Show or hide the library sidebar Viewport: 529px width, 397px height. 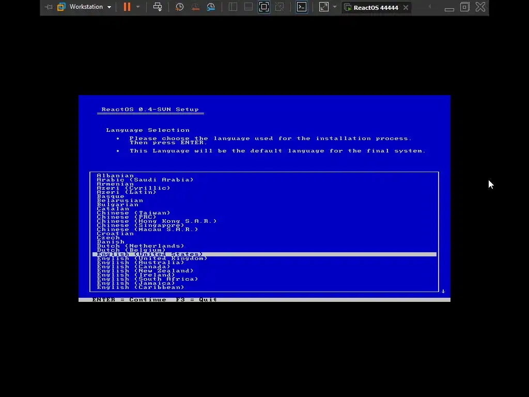click(x=233, y=7)
